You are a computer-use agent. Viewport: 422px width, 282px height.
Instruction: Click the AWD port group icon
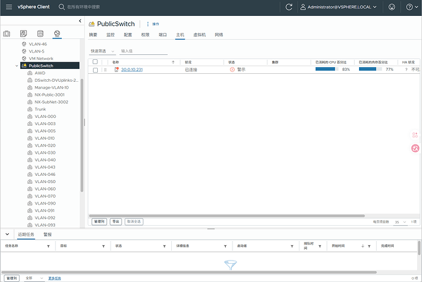click(30, 73)
